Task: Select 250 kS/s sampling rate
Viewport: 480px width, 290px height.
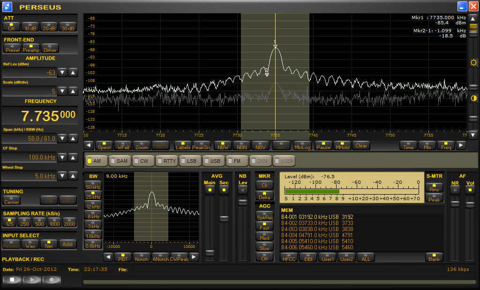Action: click(24, 222)
